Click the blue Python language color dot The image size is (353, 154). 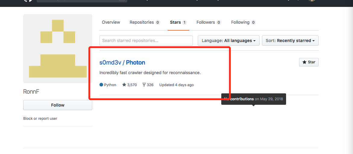pos(101,85)
